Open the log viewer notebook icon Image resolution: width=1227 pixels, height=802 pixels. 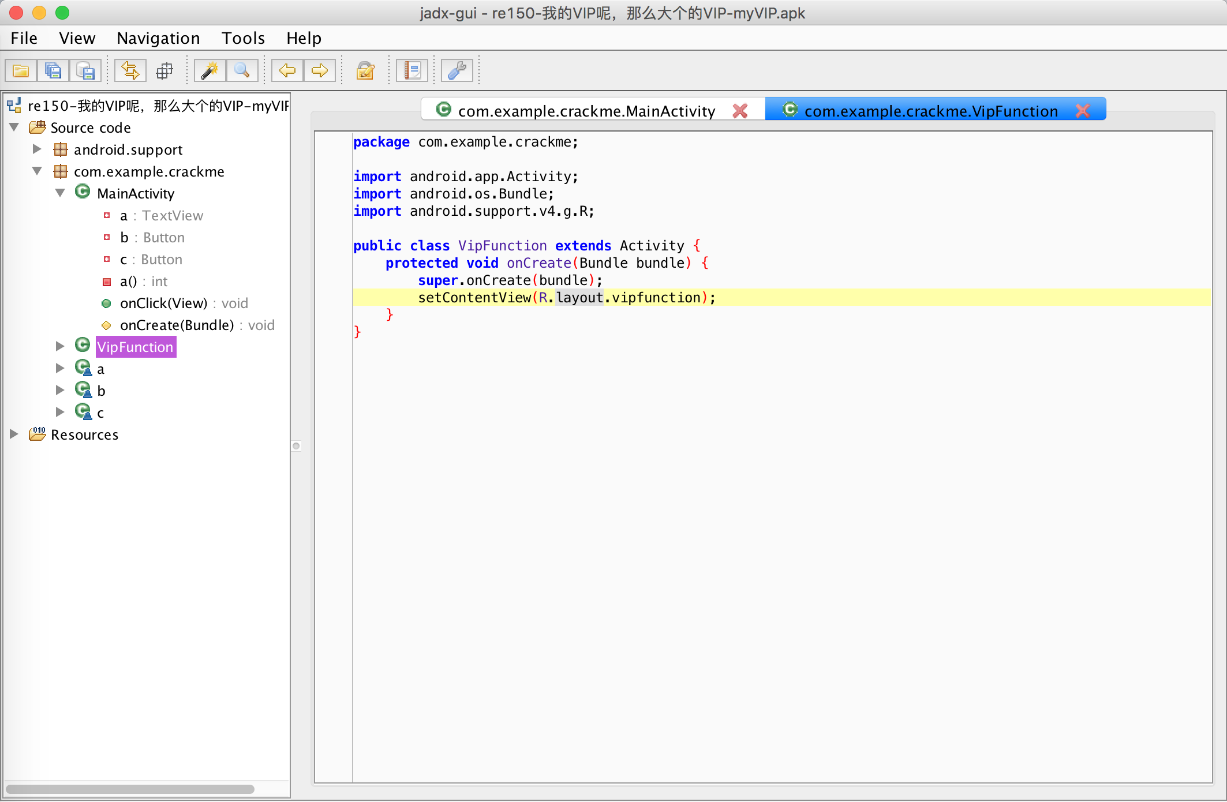[x=412, y=71]
